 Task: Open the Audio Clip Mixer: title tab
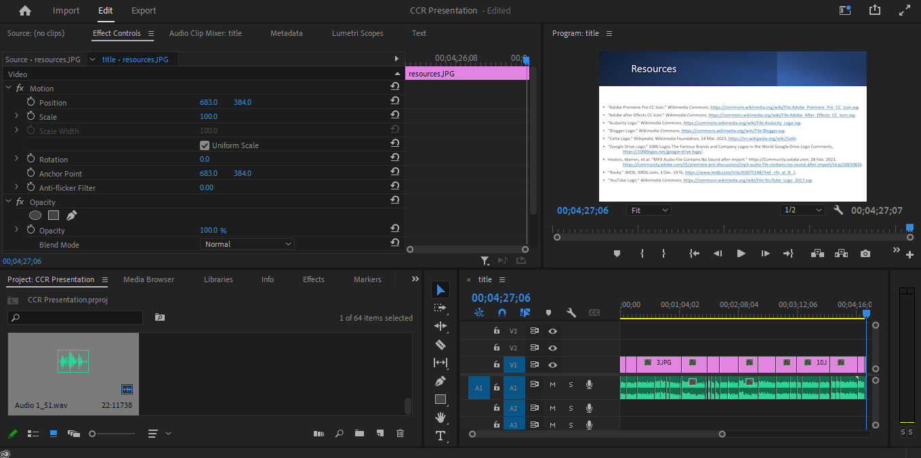[x=205, y=33]
